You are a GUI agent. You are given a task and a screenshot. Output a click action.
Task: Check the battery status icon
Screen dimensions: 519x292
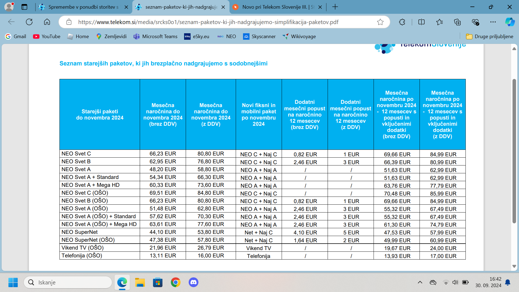pyautogui.click(x=465, y=283)
